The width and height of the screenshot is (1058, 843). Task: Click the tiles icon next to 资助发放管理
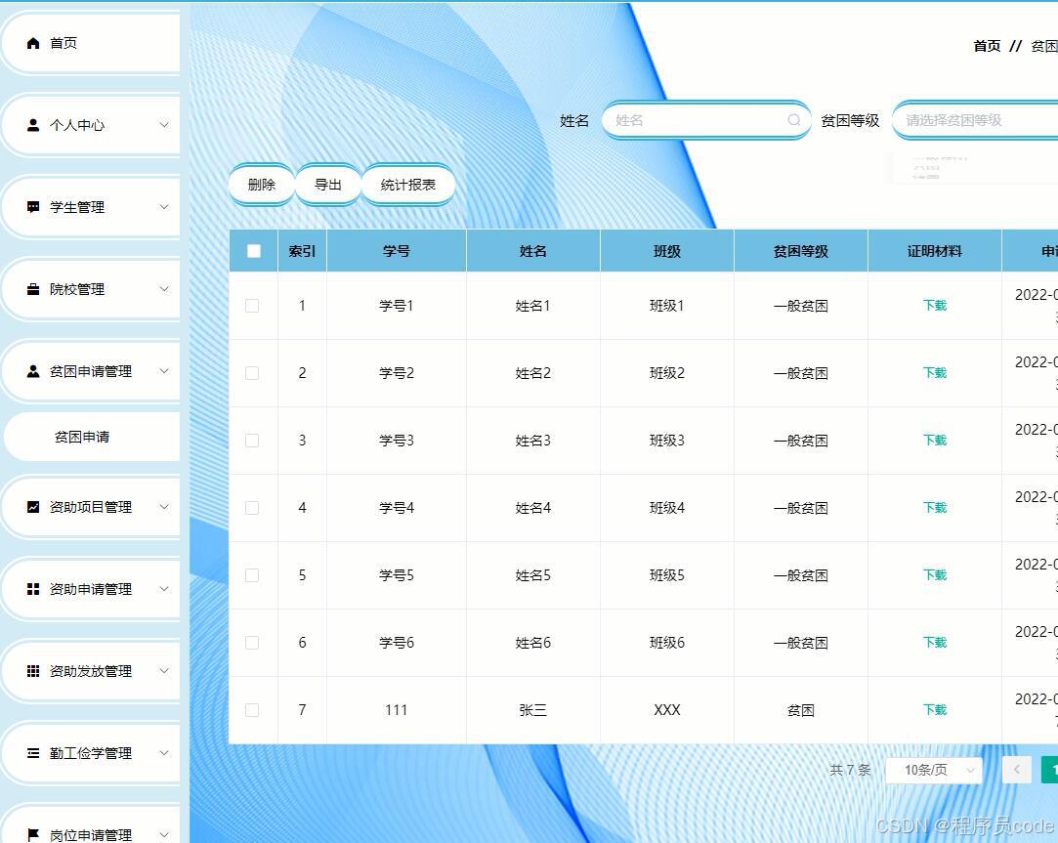pyautogui.click(x=33, y=671)
